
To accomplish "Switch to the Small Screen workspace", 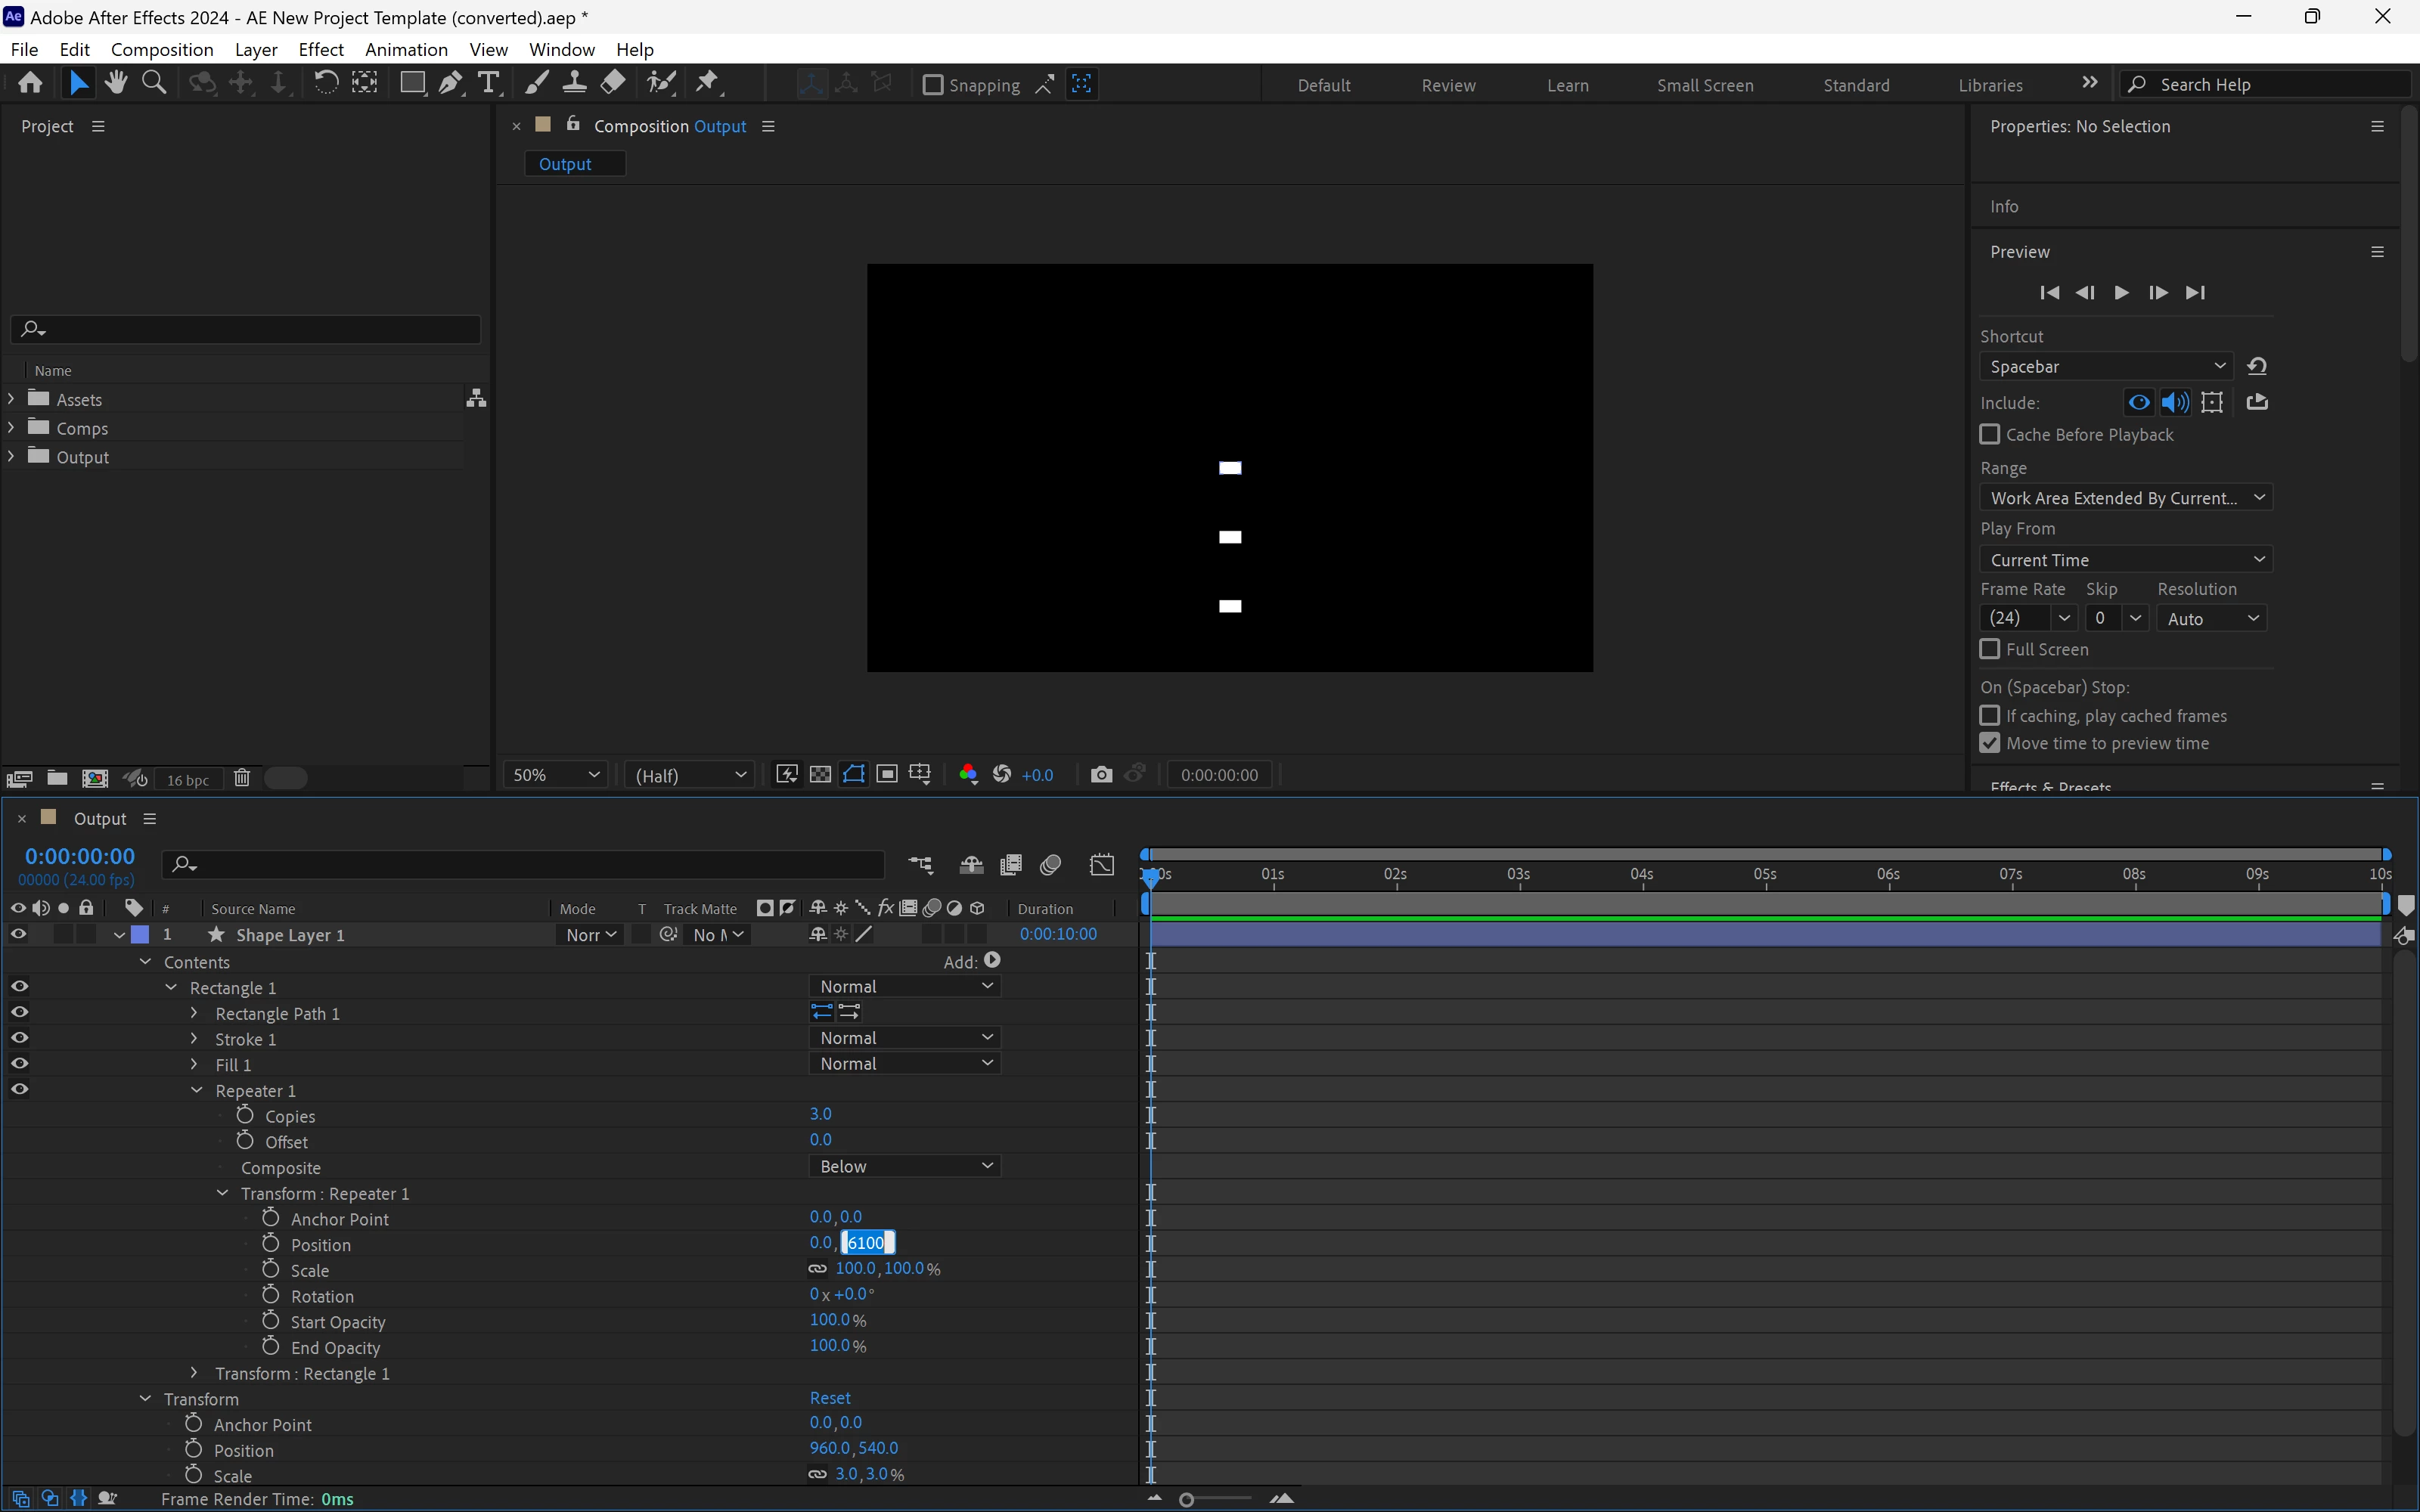I will click(x=1704, y=85).
